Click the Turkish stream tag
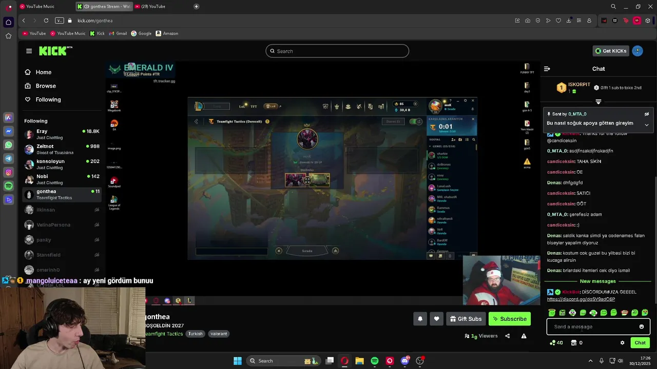The image size is (657, 369). pos(195,334)
